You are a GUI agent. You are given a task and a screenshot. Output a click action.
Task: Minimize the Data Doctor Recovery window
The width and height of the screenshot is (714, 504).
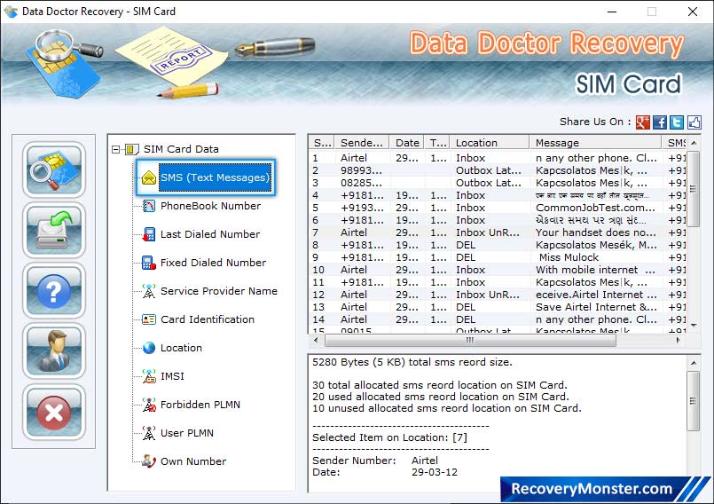tap(612, 12)
